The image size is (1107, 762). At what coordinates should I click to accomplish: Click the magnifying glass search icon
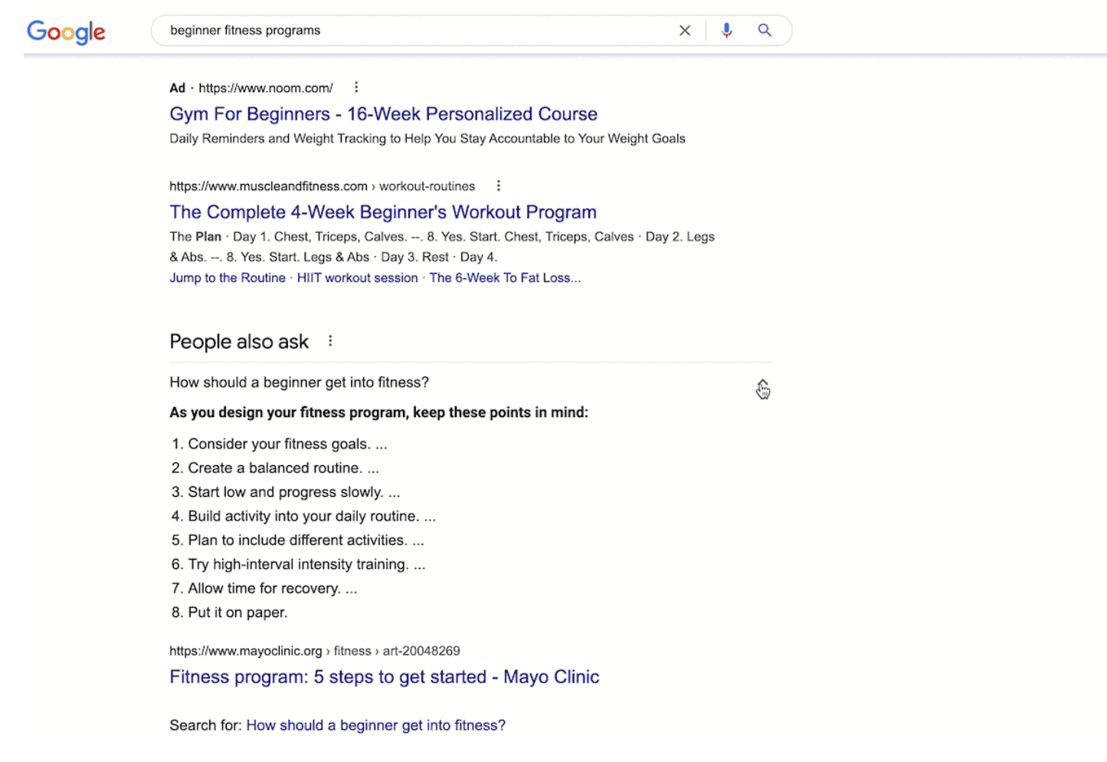(x=764, y=31)
